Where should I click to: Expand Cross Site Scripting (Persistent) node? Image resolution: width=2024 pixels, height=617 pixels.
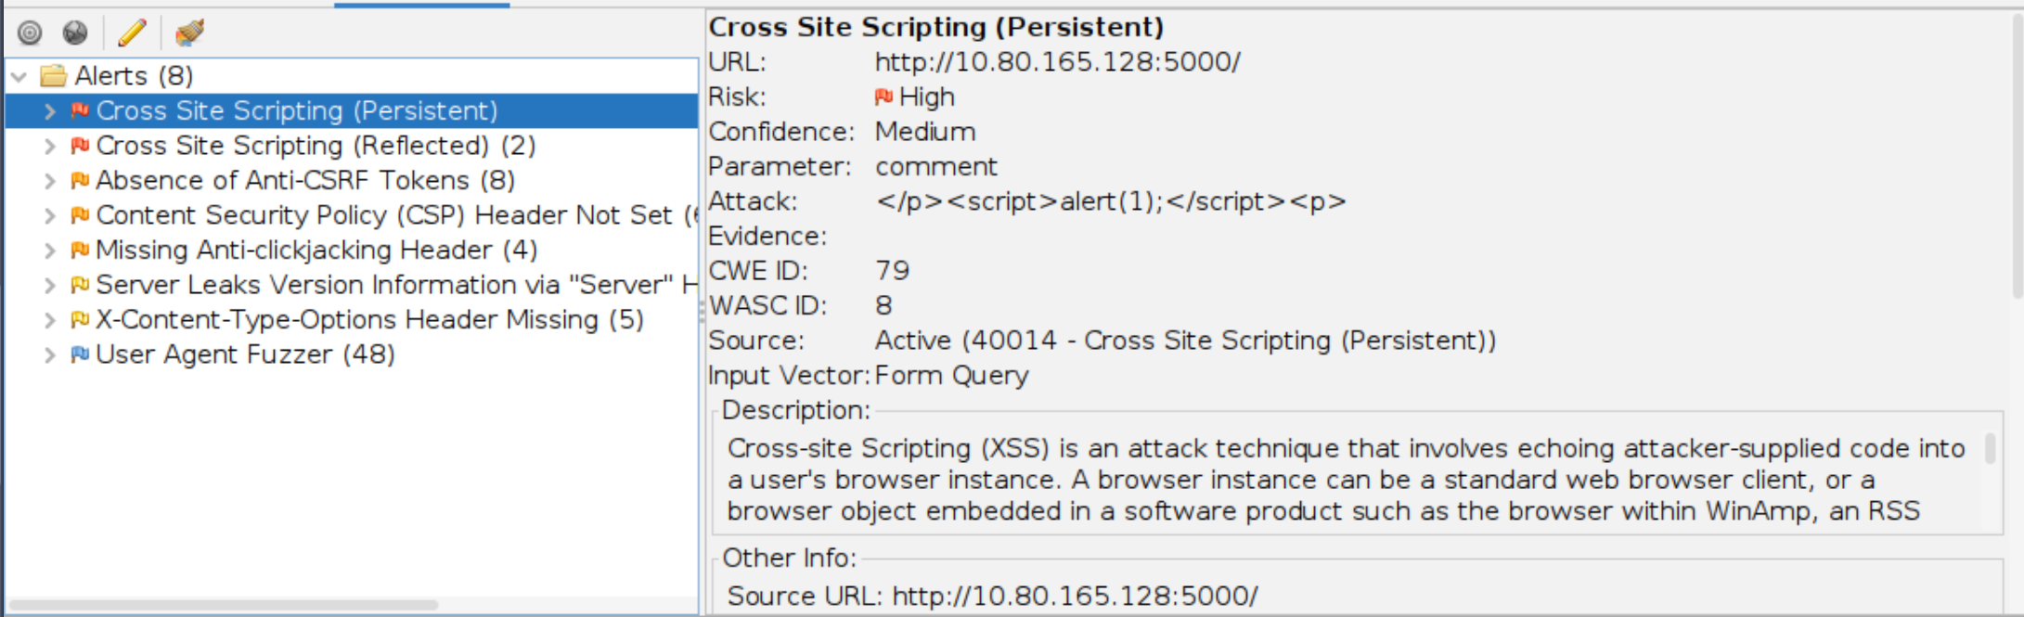pyautogui.click(x=50, y=111)
